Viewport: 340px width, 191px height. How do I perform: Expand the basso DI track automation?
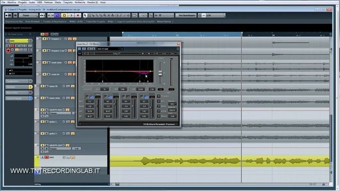tap(36, 86)
